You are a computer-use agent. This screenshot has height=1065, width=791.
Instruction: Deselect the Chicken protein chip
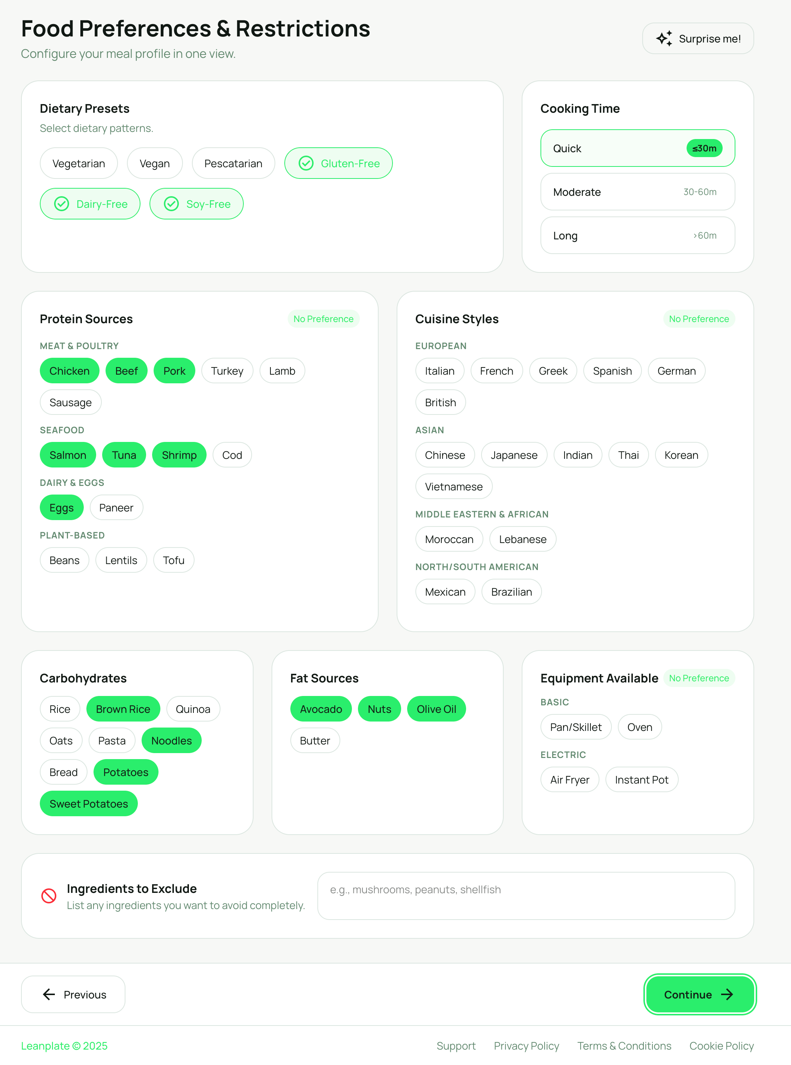pyautogui.click(x=69, y=371)
